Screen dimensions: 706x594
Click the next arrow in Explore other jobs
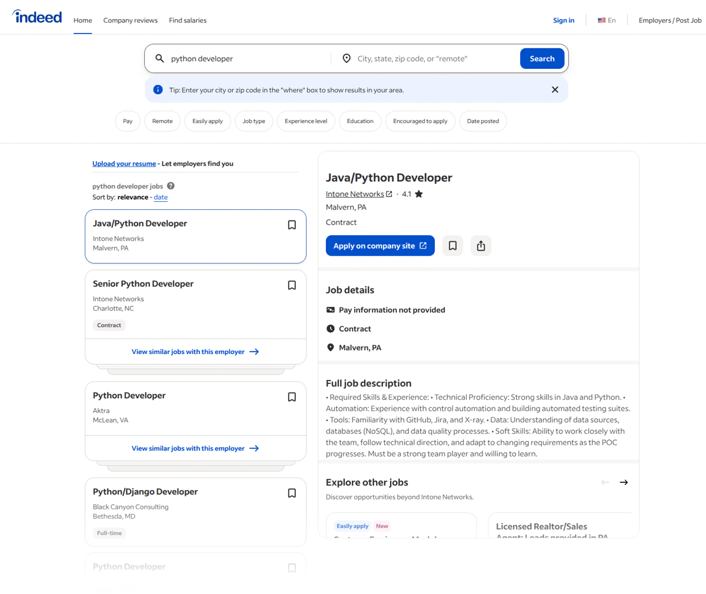(624, 482)
